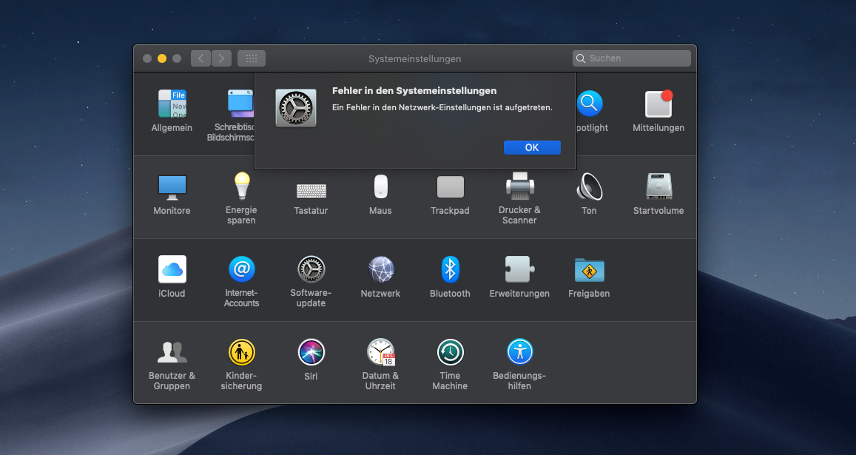Open Siri preferences
The width and height of the screenshot is (856, 455).
coord(311,353)
